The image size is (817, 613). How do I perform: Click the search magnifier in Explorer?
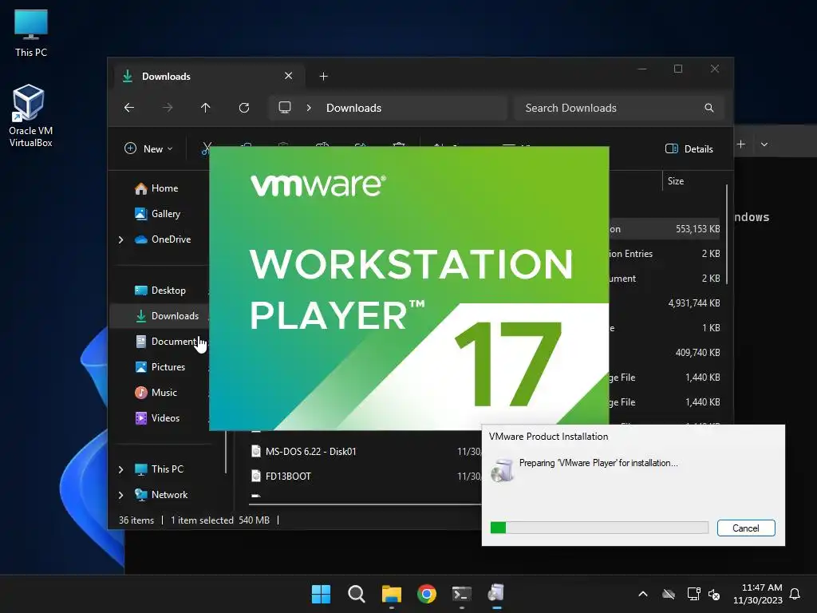(x=709, y=108)
